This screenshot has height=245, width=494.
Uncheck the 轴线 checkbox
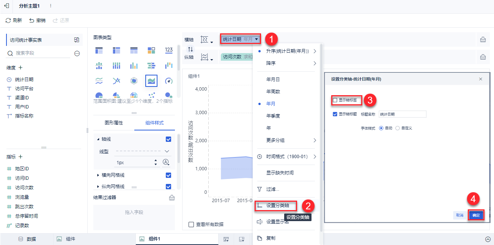click(x=168, y=139)
